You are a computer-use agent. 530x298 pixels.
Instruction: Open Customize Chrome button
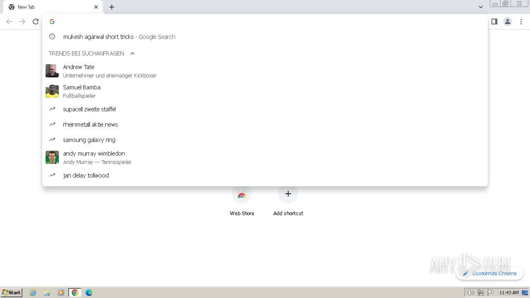click(x=489, y=273)
